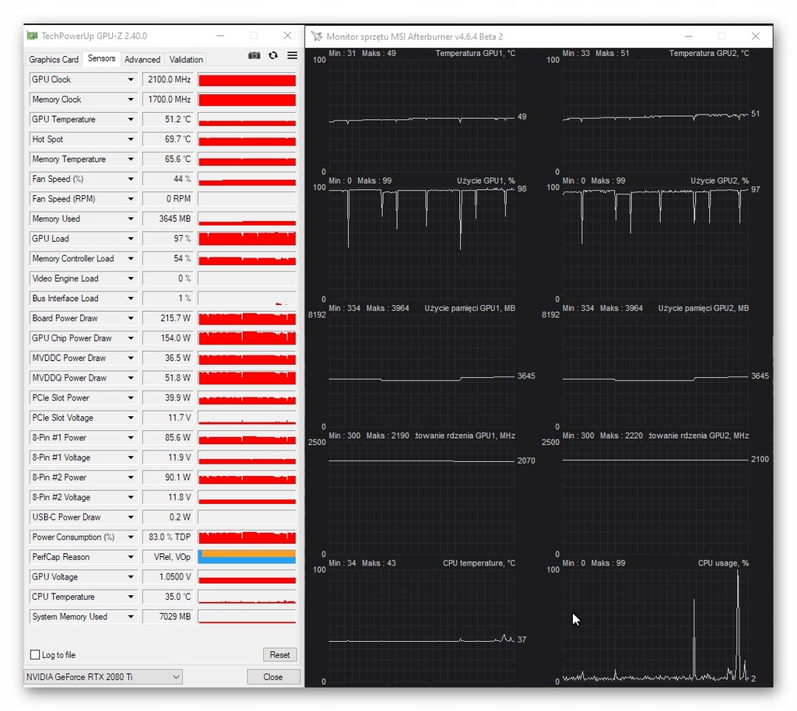797x711 pixels.
Task: Open the CPU Temperature sensor dropdown
Action: point(131,597)
